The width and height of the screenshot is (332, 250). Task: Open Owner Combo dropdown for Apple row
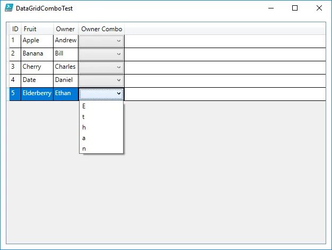(101, 41)
